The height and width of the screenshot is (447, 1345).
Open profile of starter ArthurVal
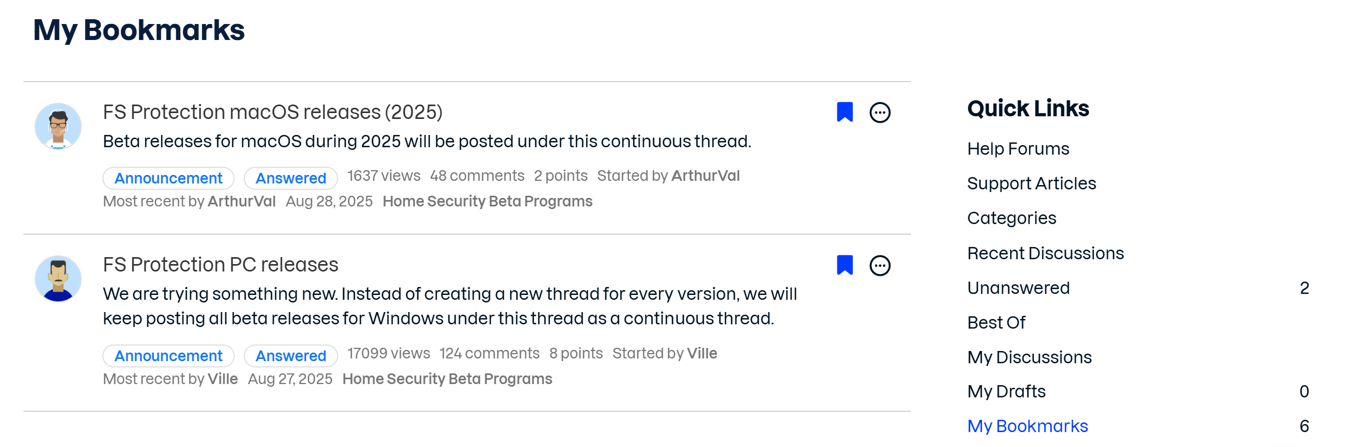pyautogui.click(x=706, y=175)
